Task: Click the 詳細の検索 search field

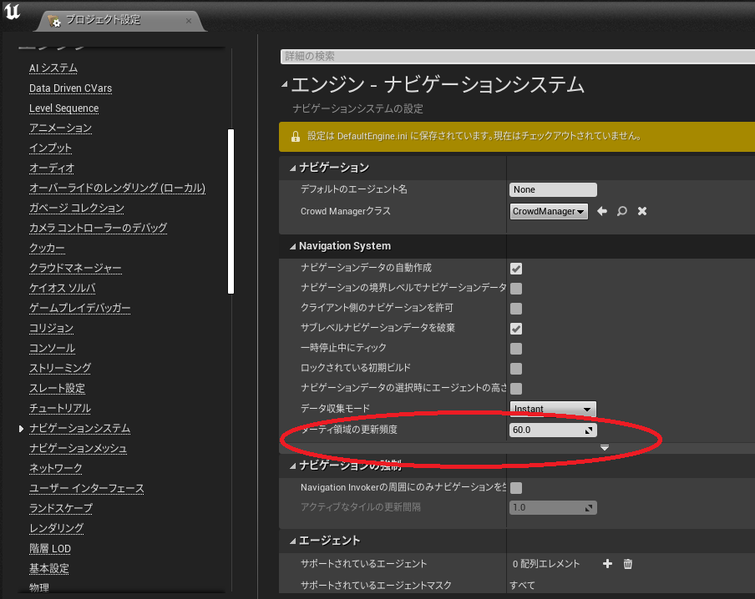Action: point(516,57)
